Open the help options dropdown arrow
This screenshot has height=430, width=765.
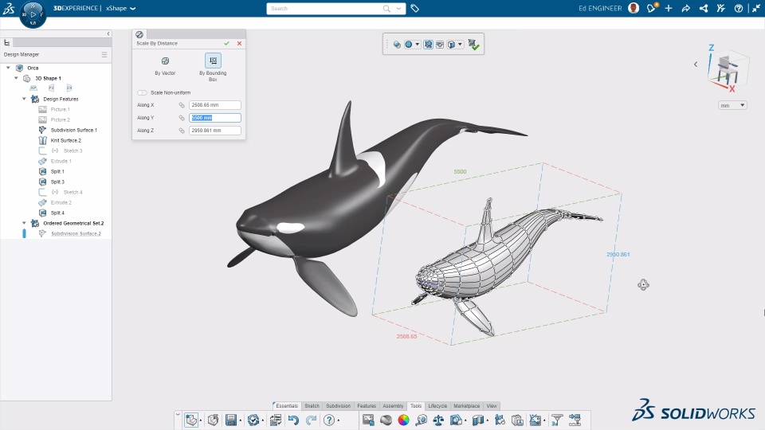pos(339,420)
